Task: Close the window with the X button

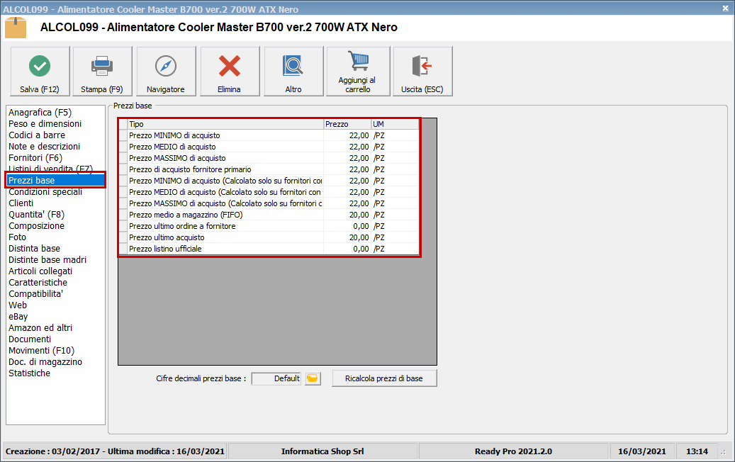Action: [725, 9]
